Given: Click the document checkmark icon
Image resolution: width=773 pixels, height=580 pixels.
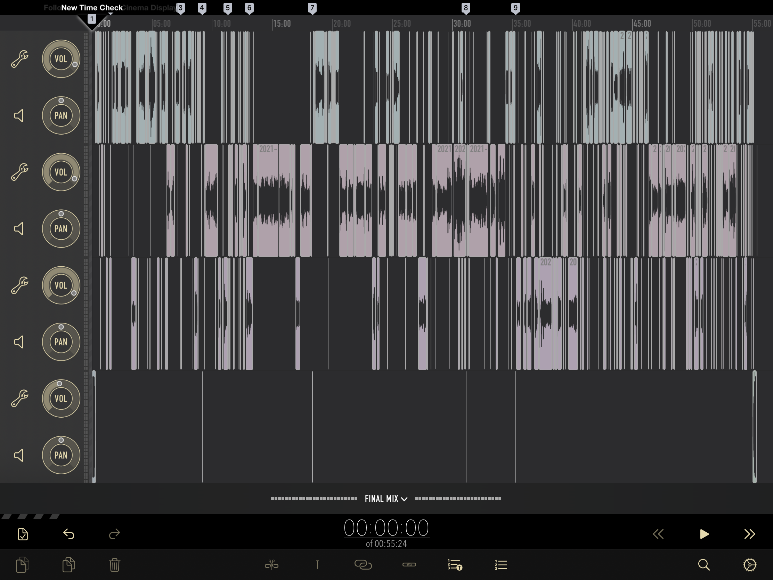Looking at the screenshot, I should click(23, 534).
